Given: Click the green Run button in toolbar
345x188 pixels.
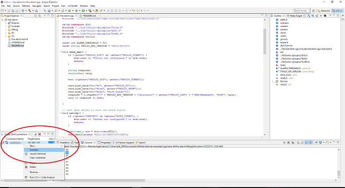Looking at the screenshot, I should [83, 11].
